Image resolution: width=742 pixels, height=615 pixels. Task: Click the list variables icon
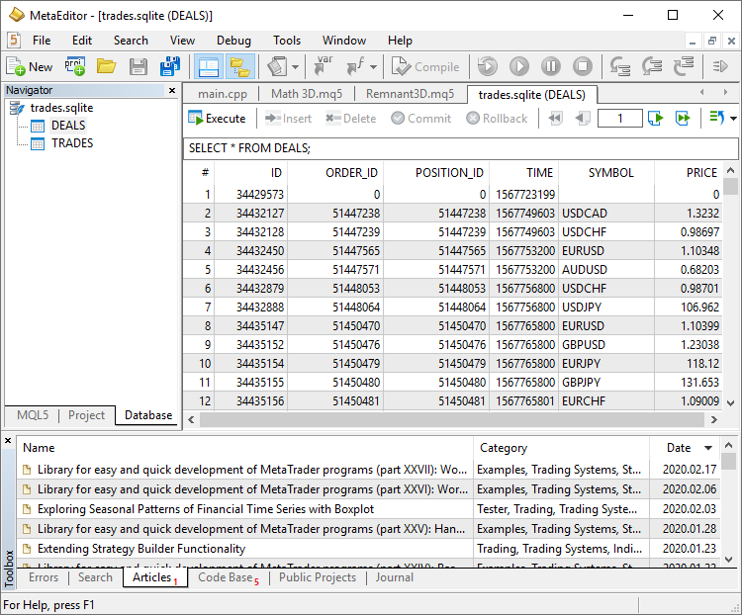(324, 66)
